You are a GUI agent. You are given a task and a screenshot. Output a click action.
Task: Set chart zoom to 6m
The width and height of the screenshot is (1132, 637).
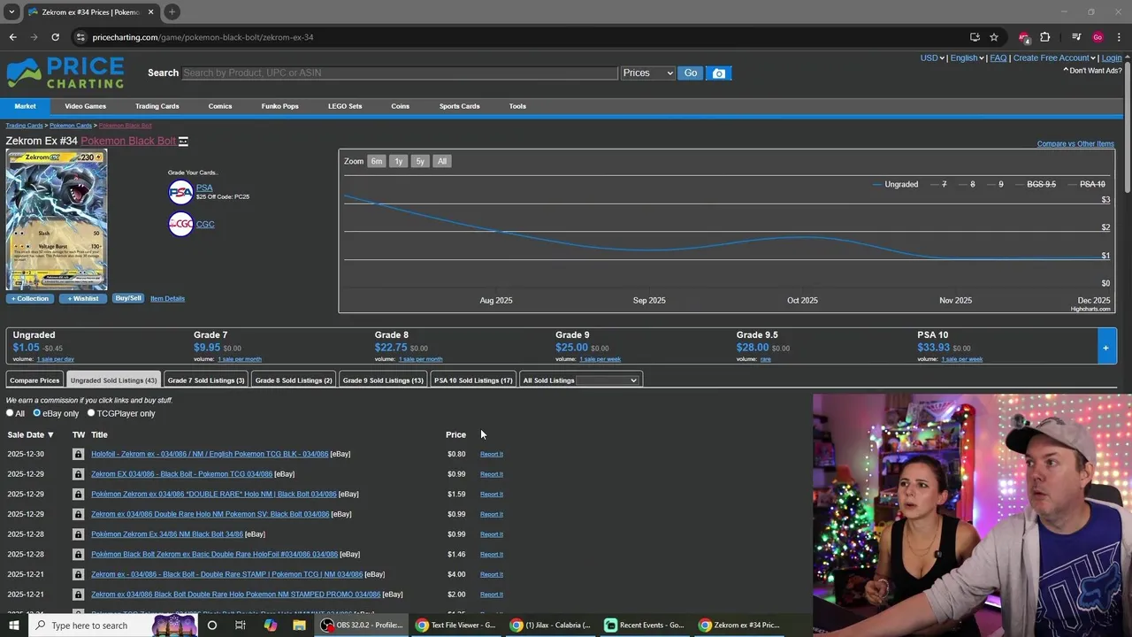377,161
